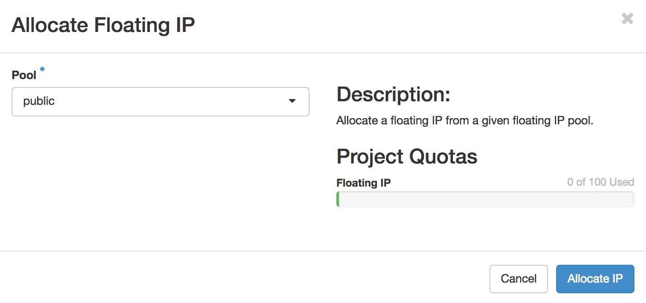Click the word 'Allocate' in dialog title
The width and height of the screenshot is (646, 303).
(50, 25)
